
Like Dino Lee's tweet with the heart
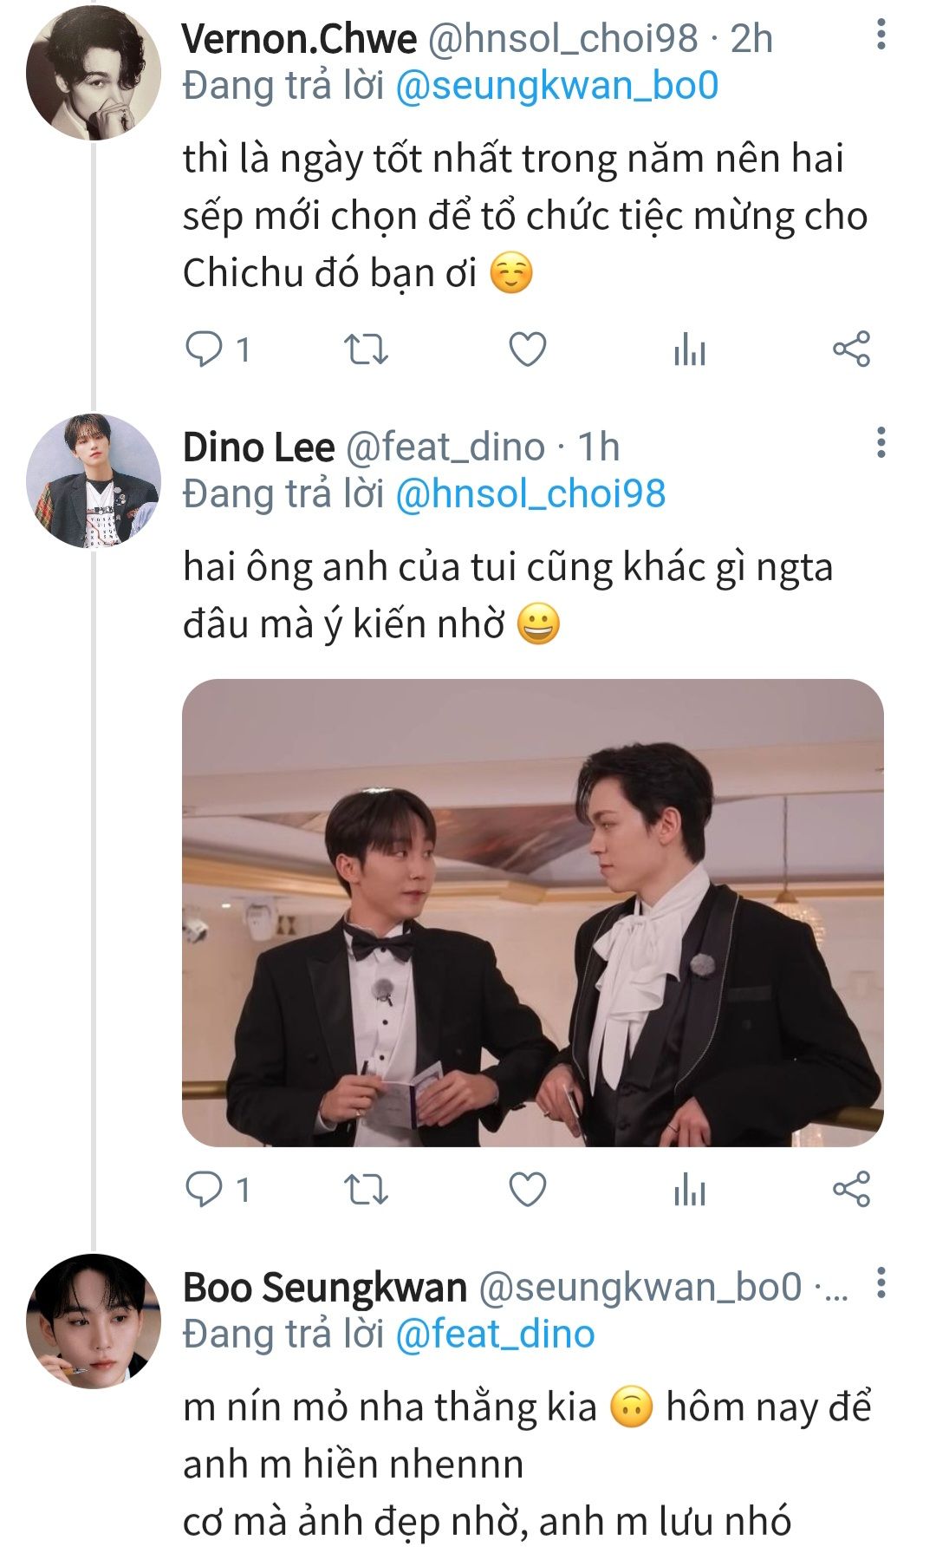(527, 1190)
